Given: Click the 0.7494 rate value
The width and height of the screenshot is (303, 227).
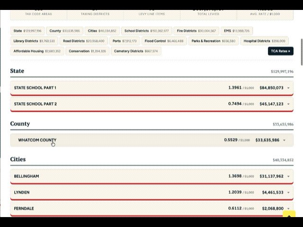Looking at the screenshot, I should click(235, 104).
